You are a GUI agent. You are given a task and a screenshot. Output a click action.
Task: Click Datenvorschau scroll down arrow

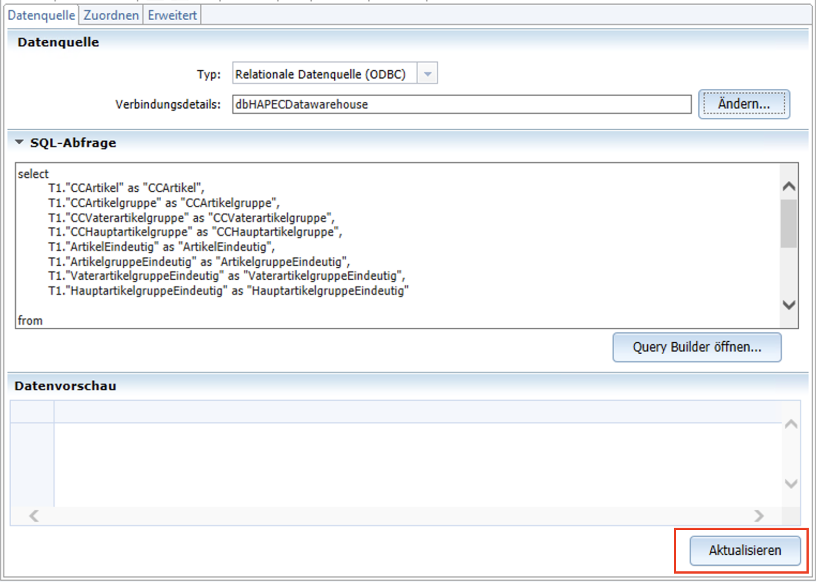point(791,484)
